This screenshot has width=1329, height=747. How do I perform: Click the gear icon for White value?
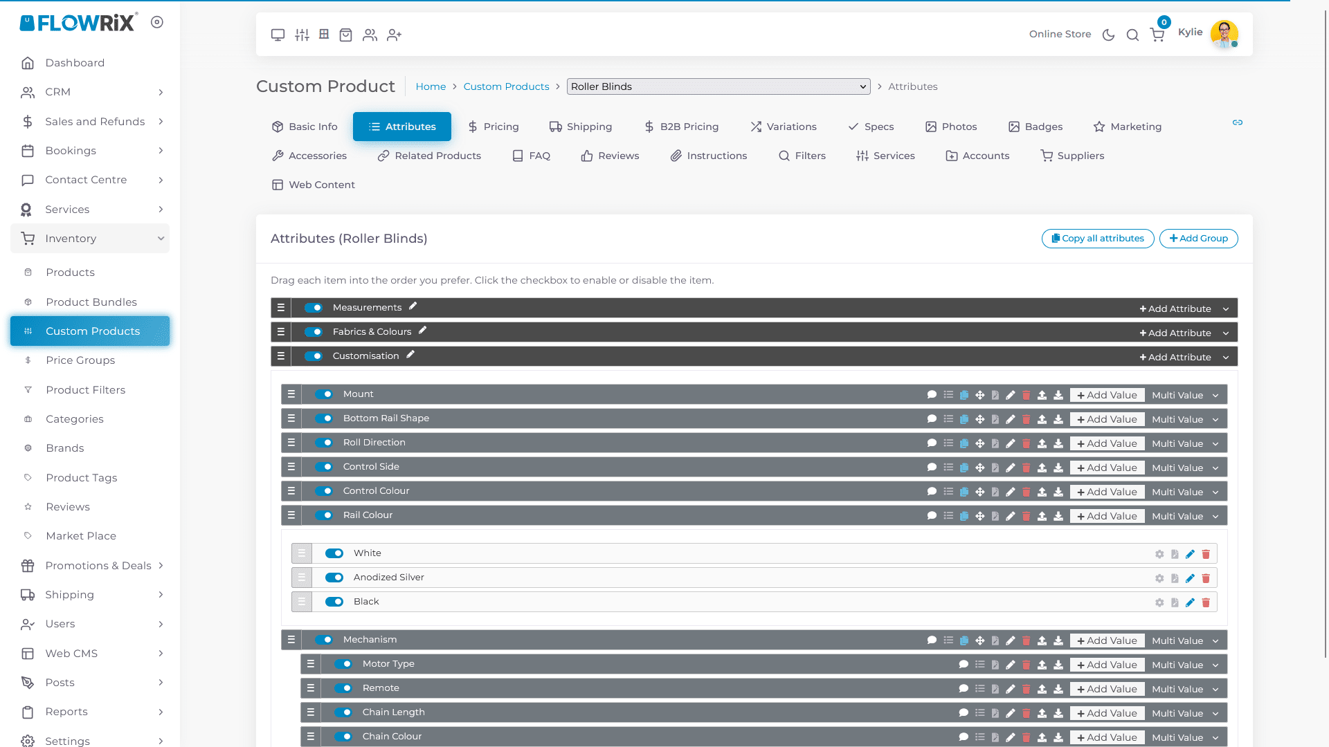pyautogui.click(x=1159, y=554)
